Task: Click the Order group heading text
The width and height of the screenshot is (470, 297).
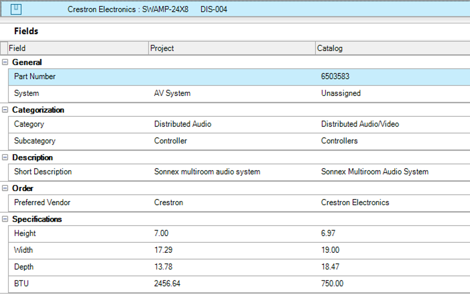Action: point(23,188)
